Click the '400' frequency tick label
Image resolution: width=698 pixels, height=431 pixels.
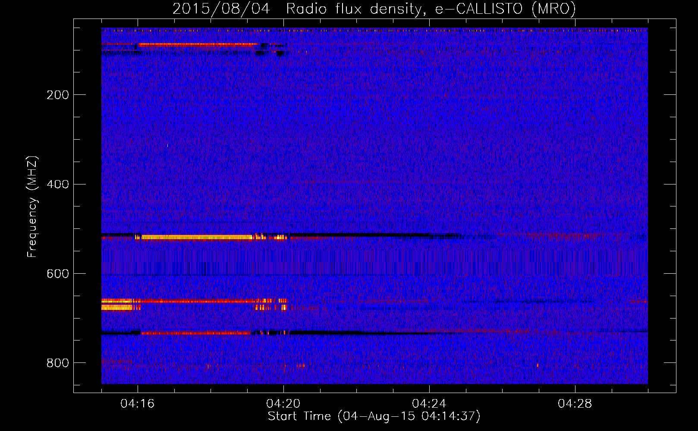click(x=58, y=184)
